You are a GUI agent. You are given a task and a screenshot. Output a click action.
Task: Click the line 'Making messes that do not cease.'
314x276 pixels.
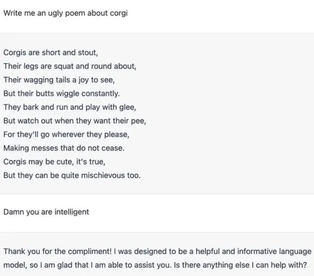point(64,148)
